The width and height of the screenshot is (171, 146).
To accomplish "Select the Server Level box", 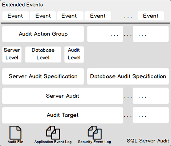I will 12,54.
